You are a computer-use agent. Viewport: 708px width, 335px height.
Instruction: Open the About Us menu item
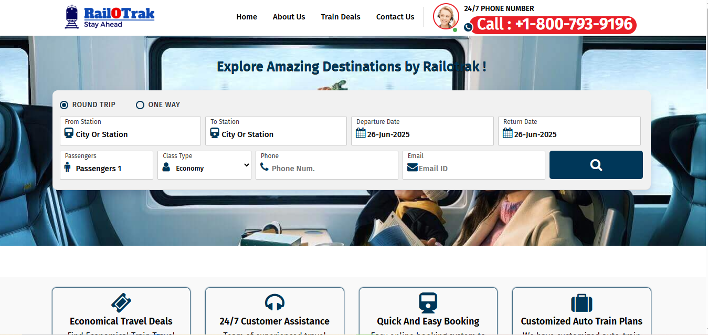[289, 17]
